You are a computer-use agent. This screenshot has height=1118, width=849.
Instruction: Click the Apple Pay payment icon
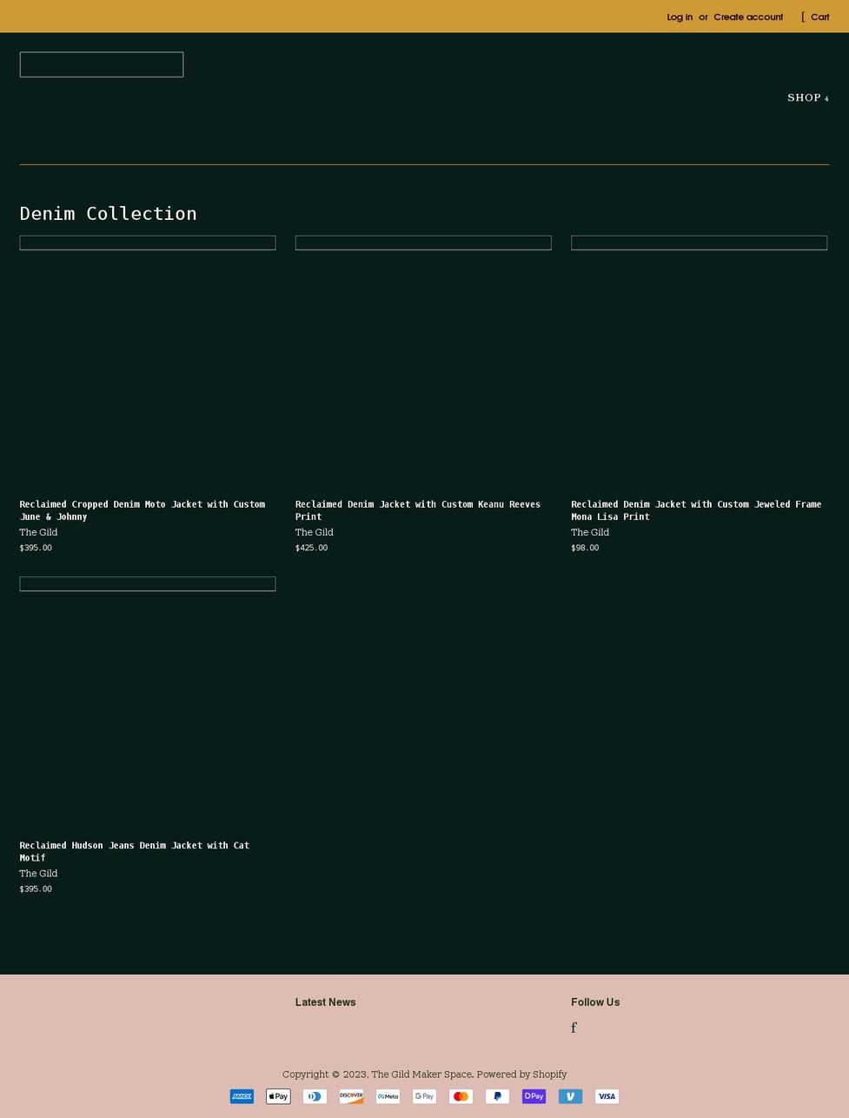[278, 1096]
